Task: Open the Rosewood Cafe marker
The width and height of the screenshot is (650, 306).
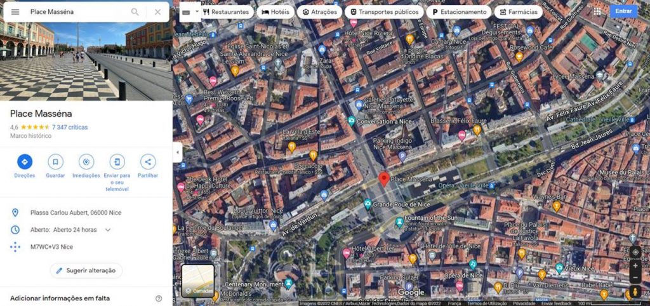Action: pos(519,57)
